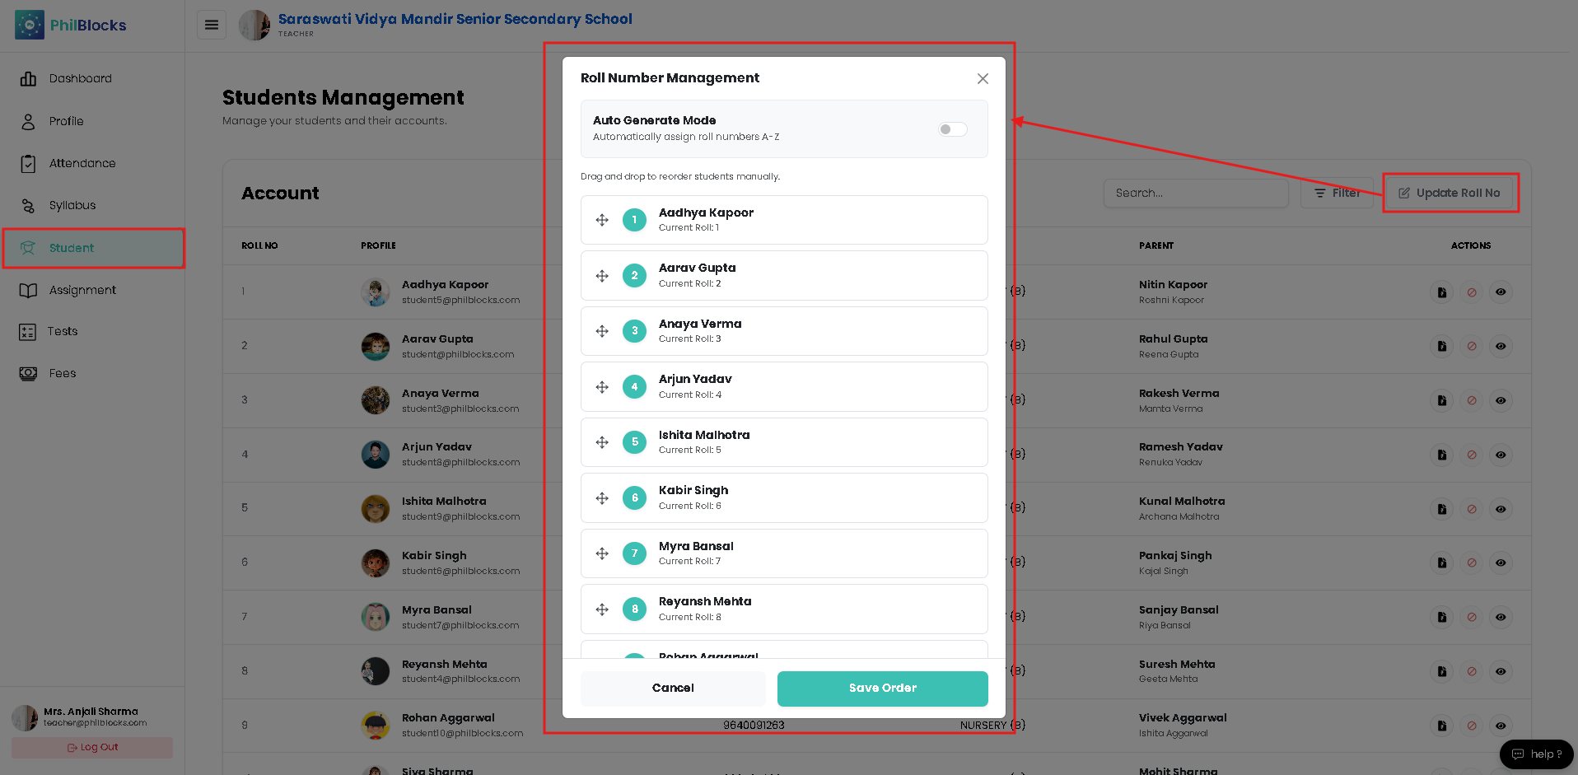Image resolution: width=1578 pixels, height=775 pixels.
Task: Close the Roll Number Management dialog
Action: click(x=983, y=78)
